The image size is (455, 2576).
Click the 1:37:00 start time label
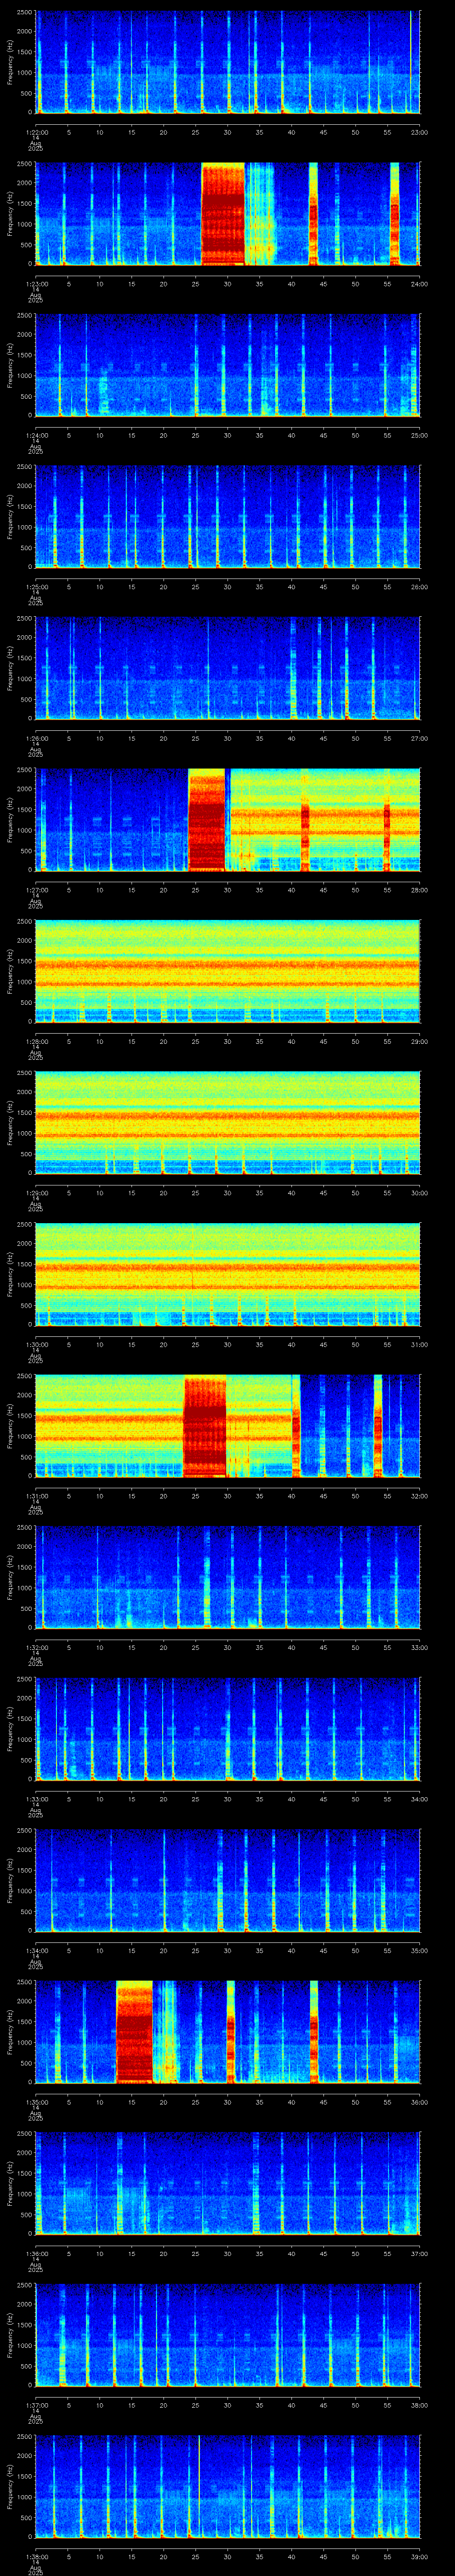point(36,2405)
